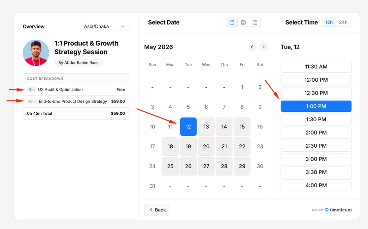Select May 28 on the calendar
368x229 pixels.
pos(224,166)
